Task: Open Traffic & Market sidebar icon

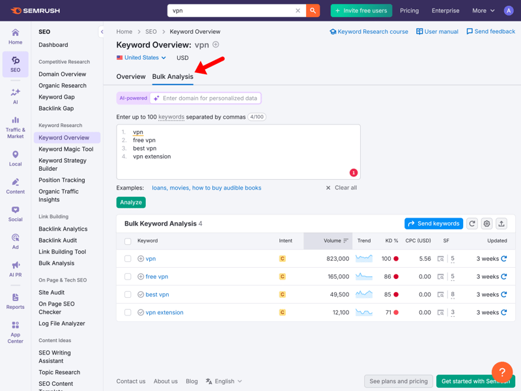Action: tap(15, 127)
